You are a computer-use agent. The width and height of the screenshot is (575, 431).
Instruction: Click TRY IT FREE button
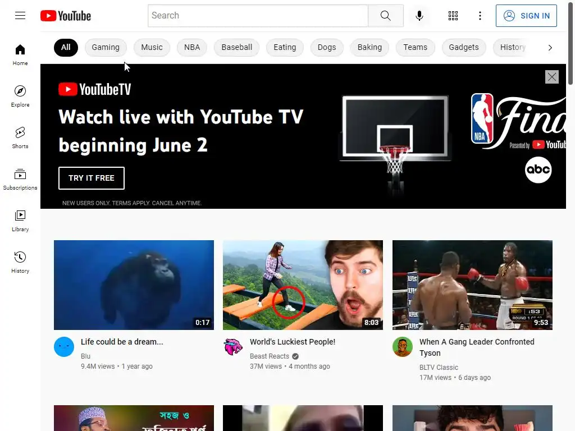pos(92,178)
